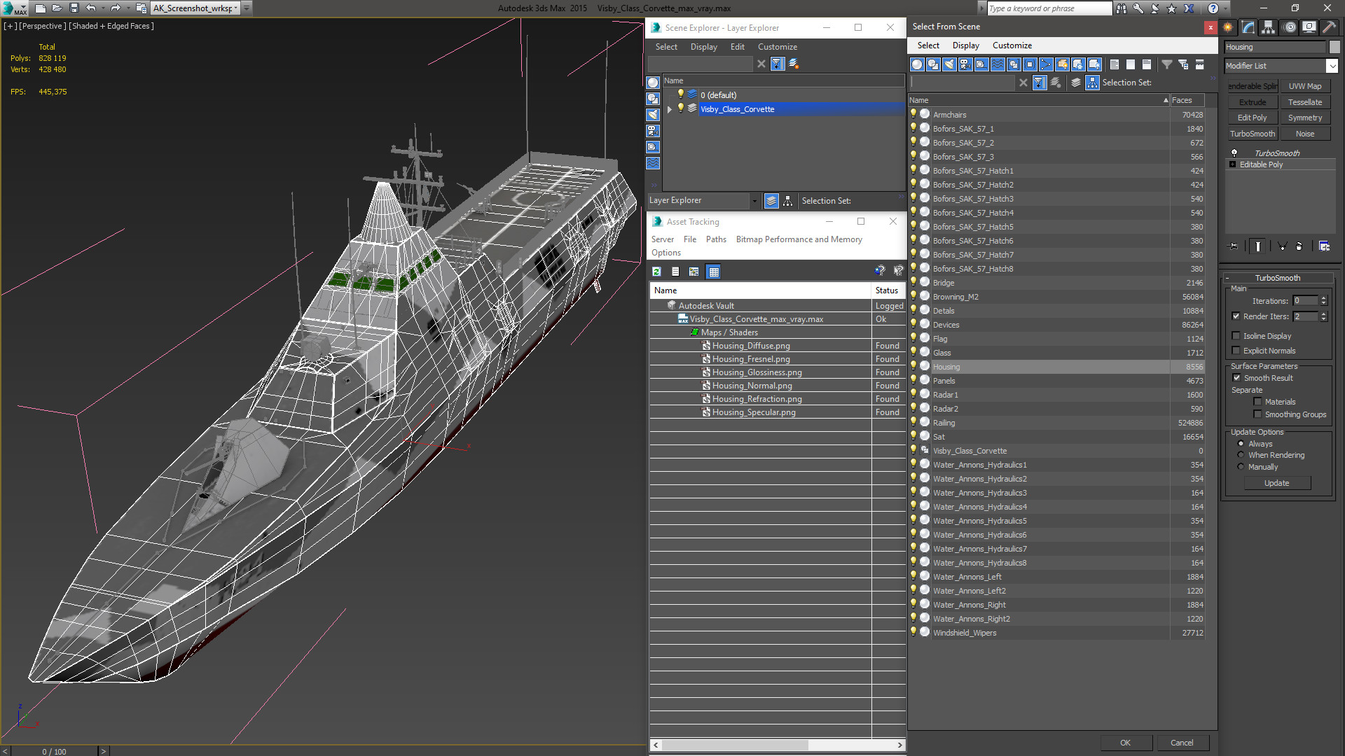
Task: Open the Display command panel tab
Action: (x=1309, y=27)
